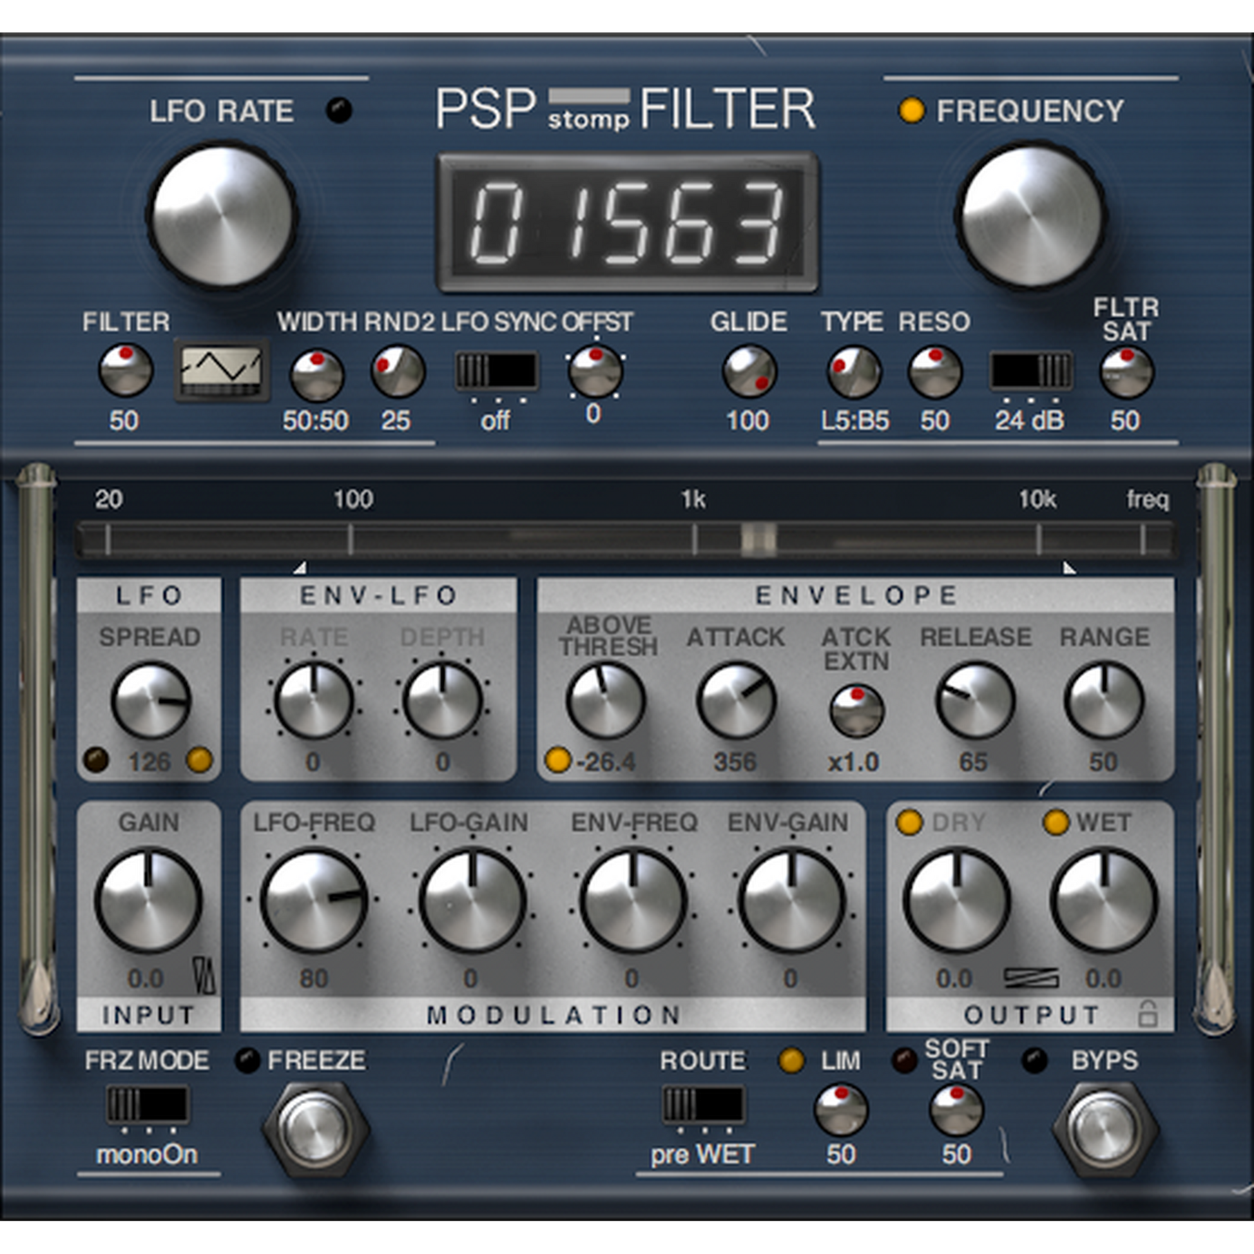
Task: Click the 01563 digital display
Action: click(x=628, y=222)
